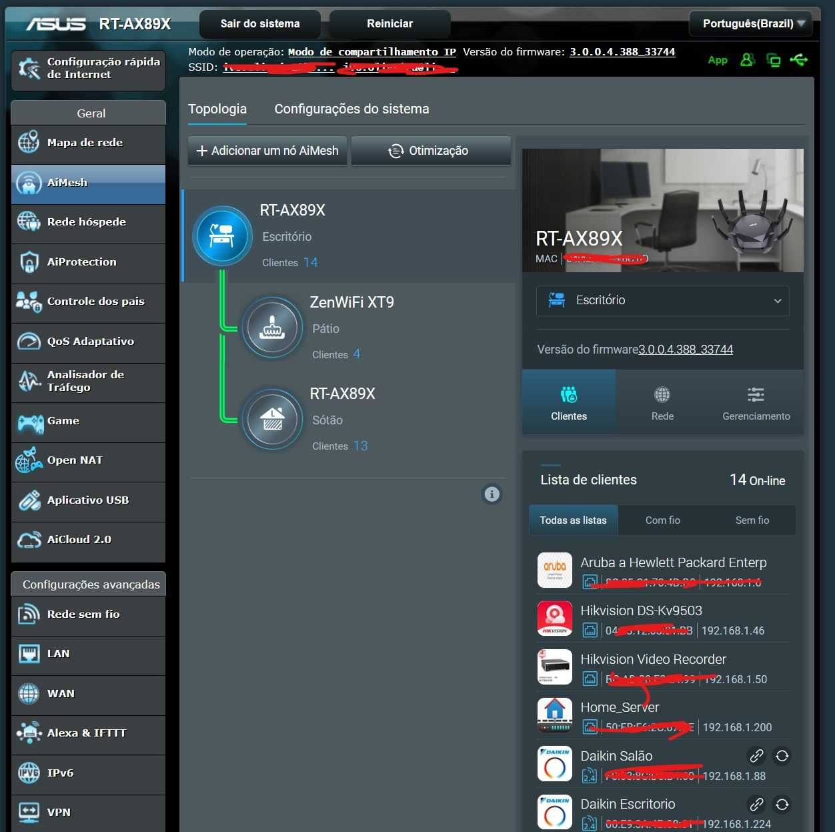The width and height of the screenshot is (835, 832).
Task: Click client count 4 under Pátio
Action: 357,354
